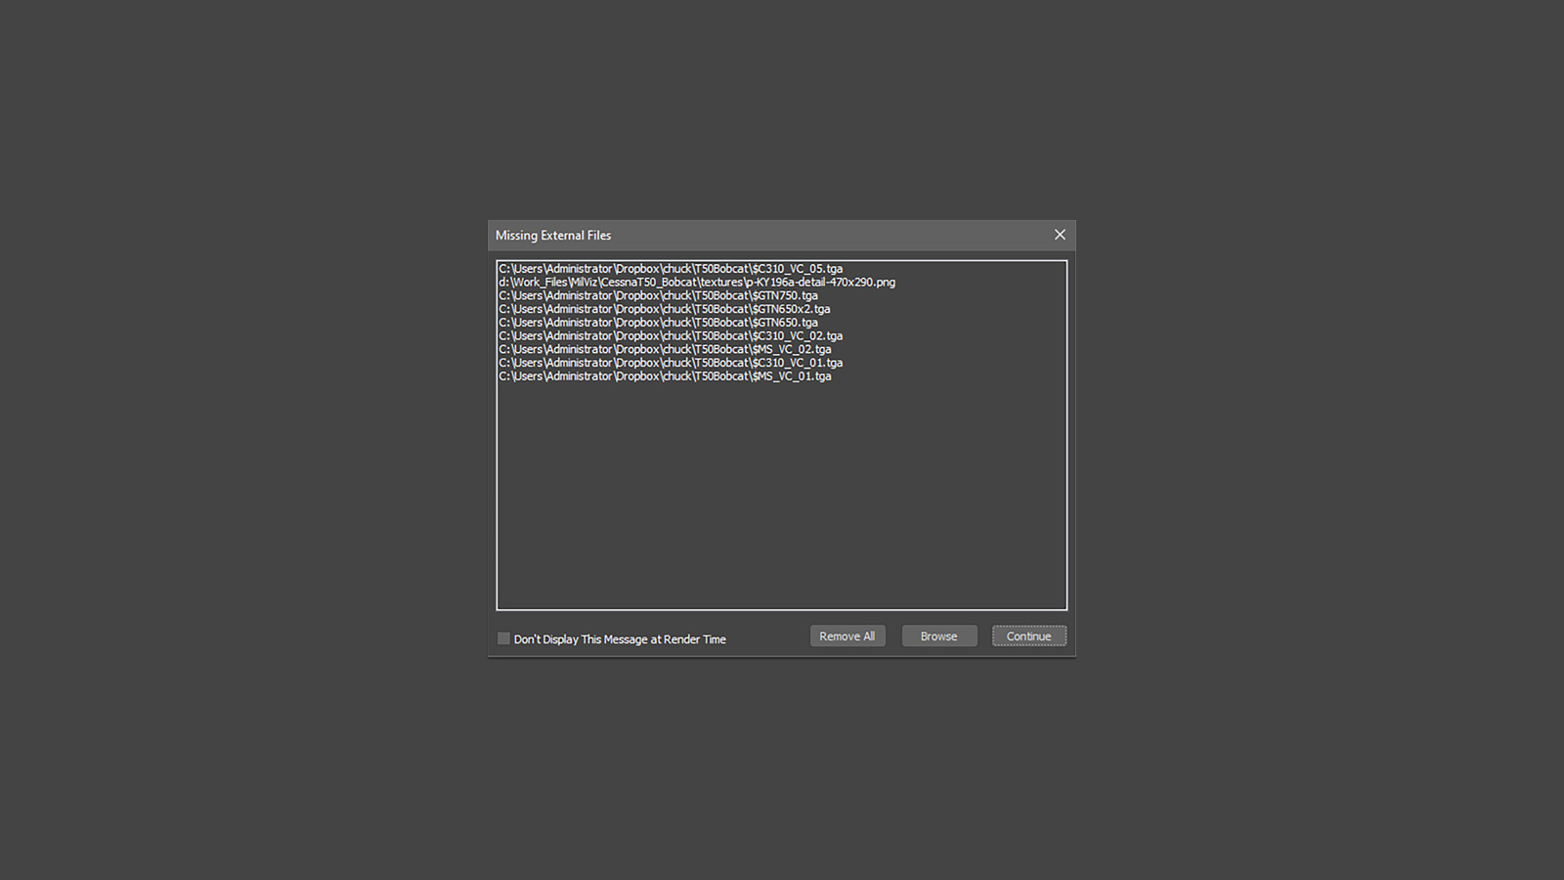The height and width of the screenshot is (880, 1564).
Task: Select the $GTN650.tga file path
Action: (658, 323)
